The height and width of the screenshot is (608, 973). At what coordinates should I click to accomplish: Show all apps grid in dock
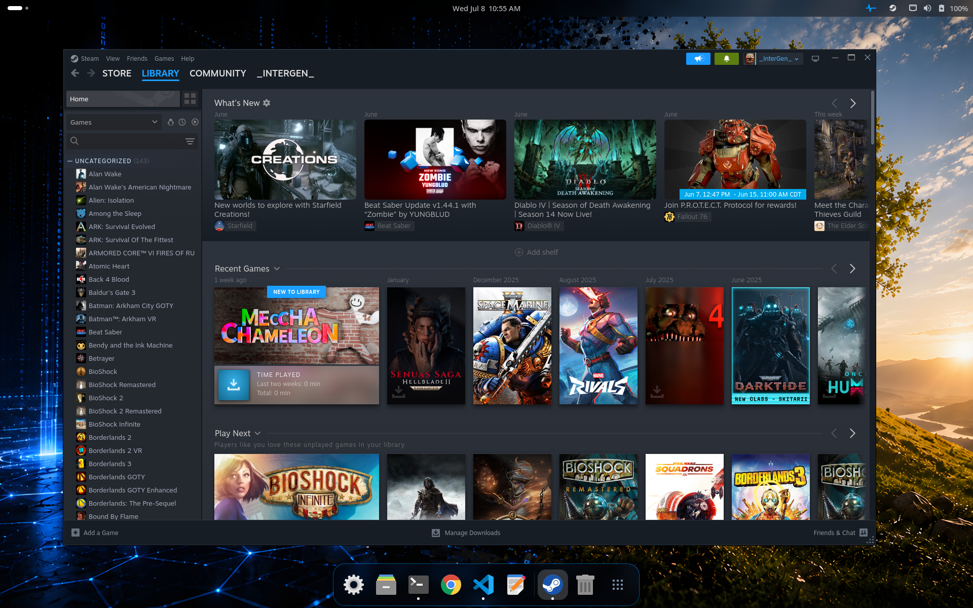(617, 585)
